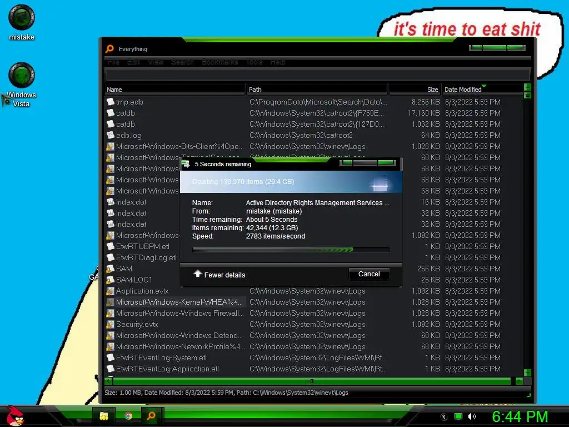Click the 8,256 KB size cell
Viewport: 569px width, 427px height.
click(425, 102)
